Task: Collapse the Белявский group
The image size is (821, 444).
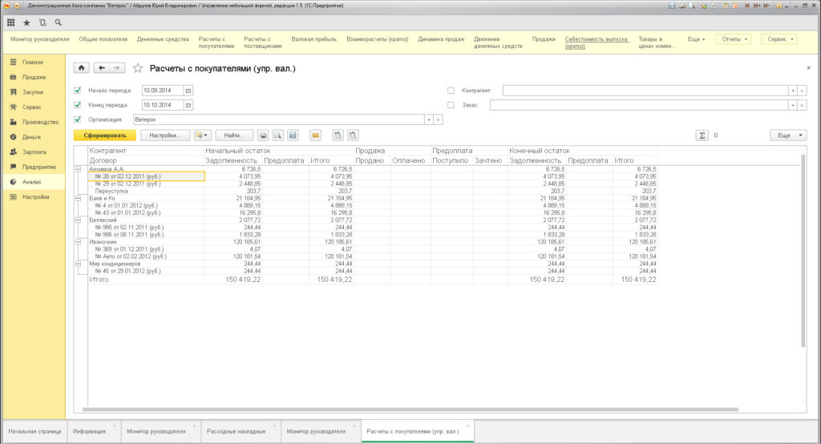Action: pos(78,220)
